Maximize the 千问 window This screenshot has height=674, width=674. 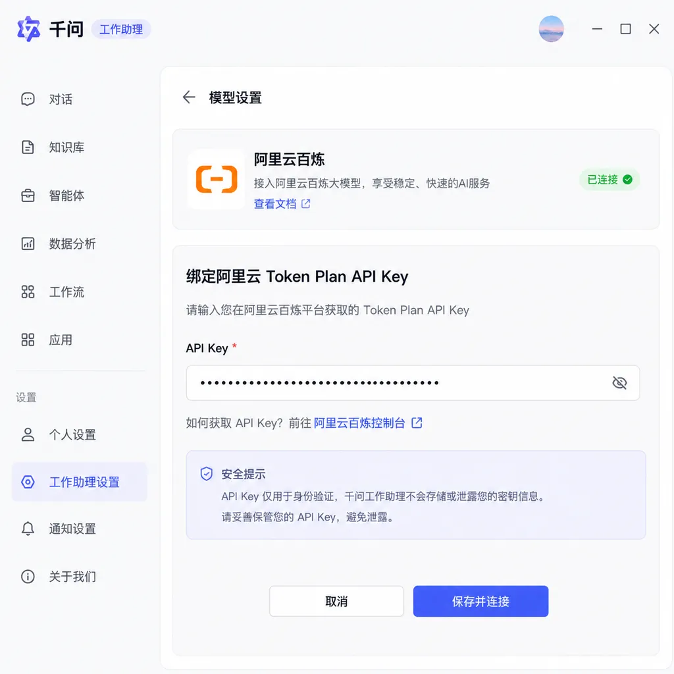click(x=625, y=29)
